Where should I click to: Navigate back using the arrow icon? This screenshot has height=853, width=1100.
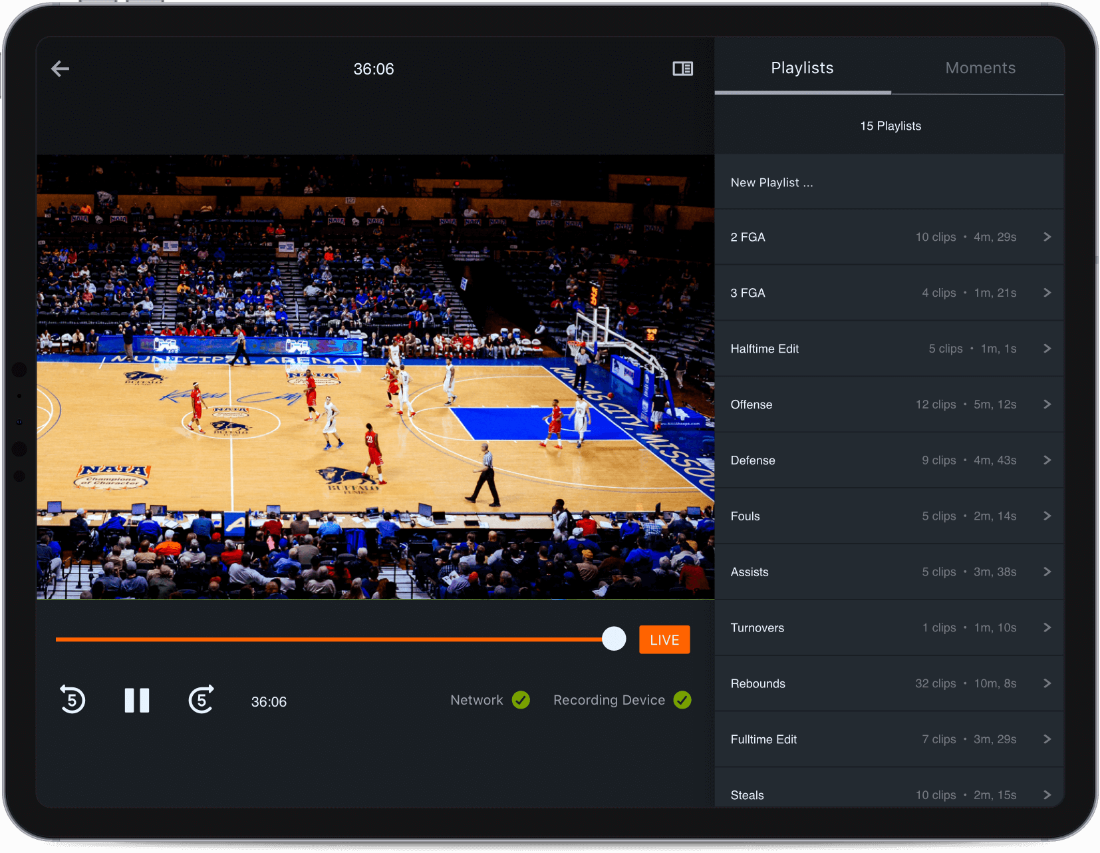60,69
